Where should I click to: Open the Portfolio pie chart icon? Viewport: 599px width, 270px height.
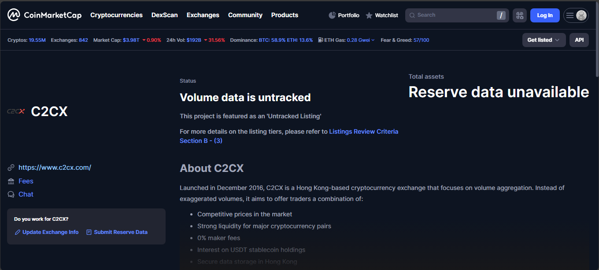(x=332, y=15)
